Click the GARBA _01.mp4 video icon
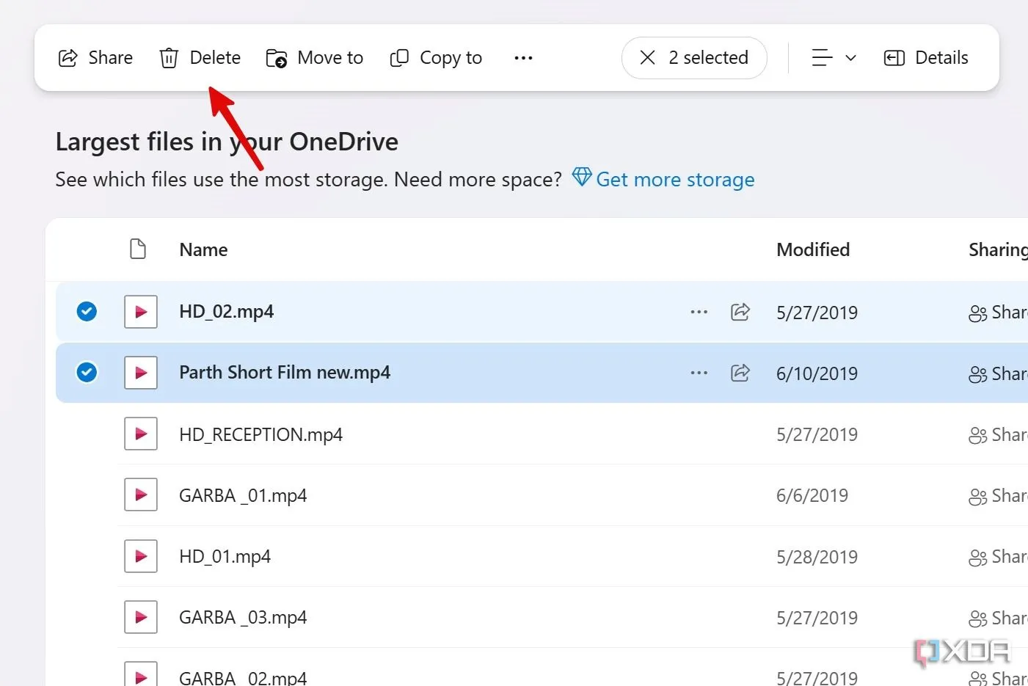 click(x=141, y=495)
